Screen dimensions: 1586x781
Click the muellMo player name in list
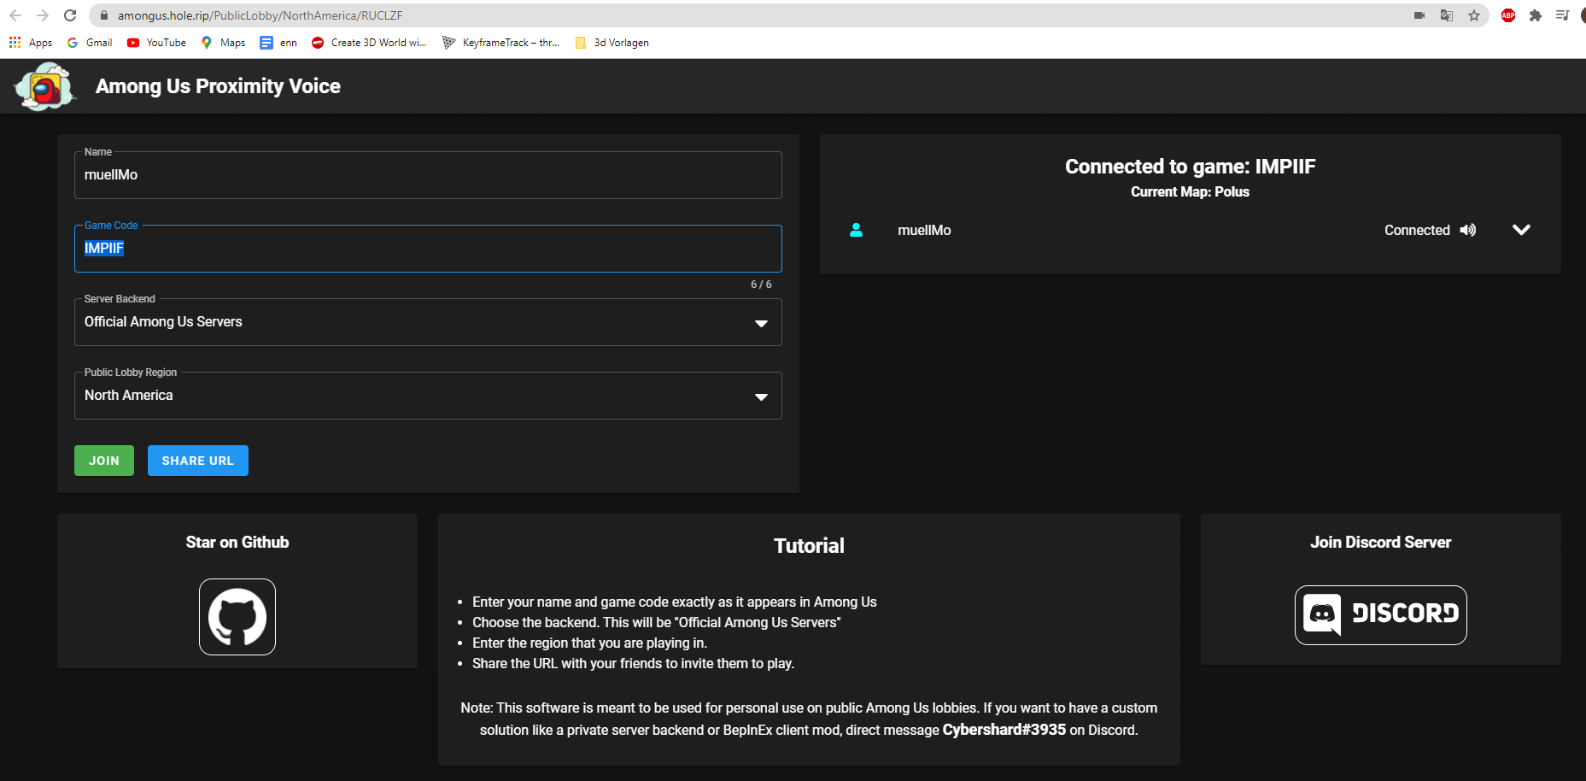coord(924,230)
